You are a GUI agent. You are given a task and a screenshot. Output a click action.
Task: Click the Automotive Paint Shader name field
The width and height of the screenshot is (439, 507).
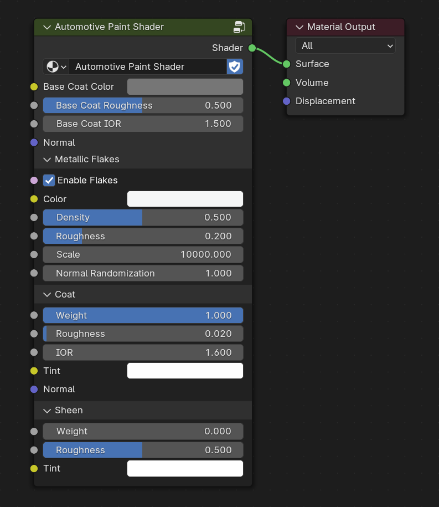click(147, 66)
